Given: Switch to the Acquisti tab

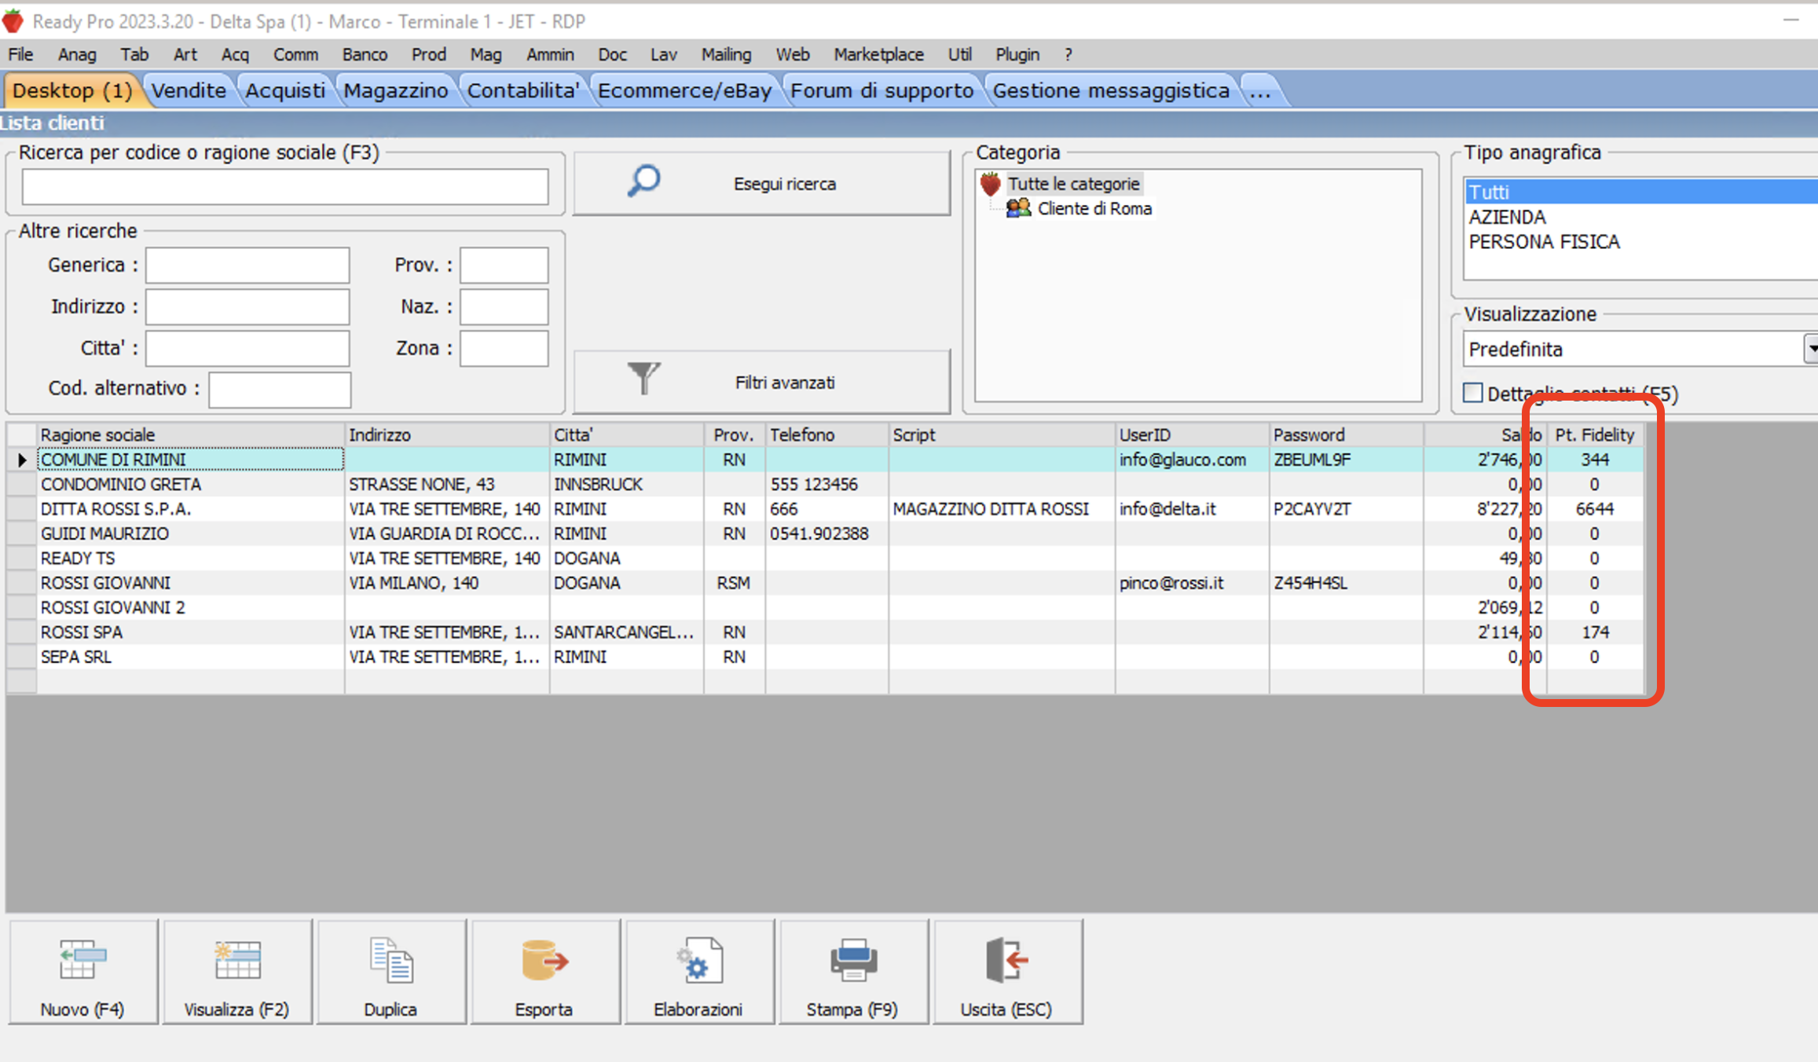Looking at the screenshot, I should tap(285, 90).
